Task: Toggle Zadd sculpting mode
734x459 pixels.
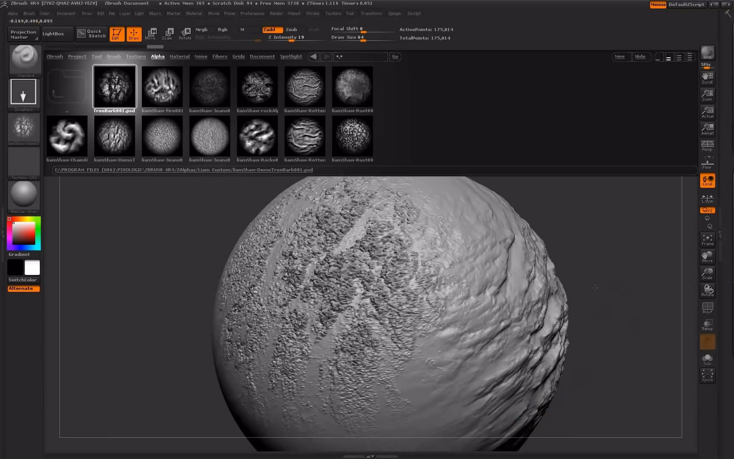Action: tap(272, 29)
